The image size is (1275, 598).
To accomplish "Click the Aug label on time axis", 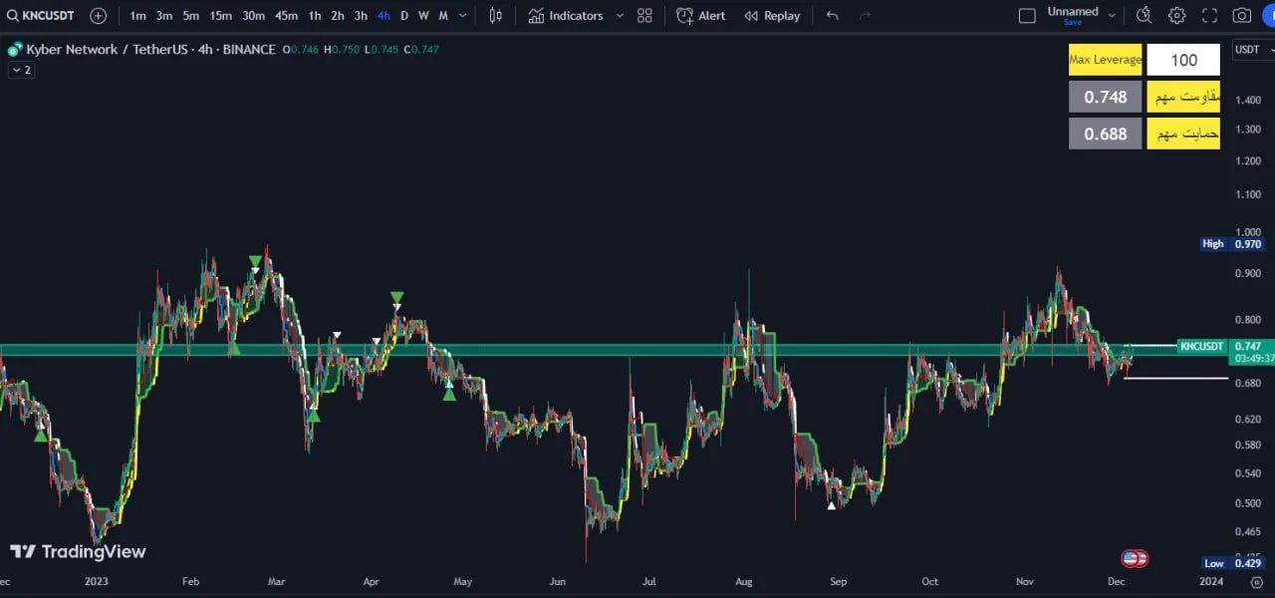I will click(x=743, y=581).
